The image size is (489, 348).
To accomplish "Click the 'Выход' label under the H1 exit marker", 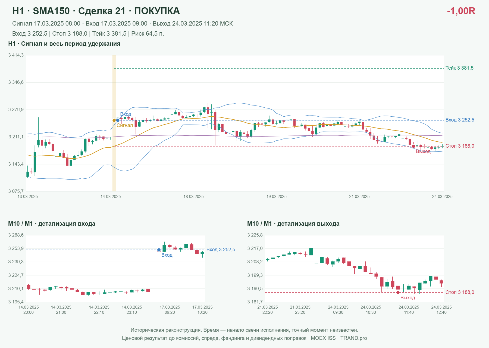I will pyautogui.click(x=423, y=151).
